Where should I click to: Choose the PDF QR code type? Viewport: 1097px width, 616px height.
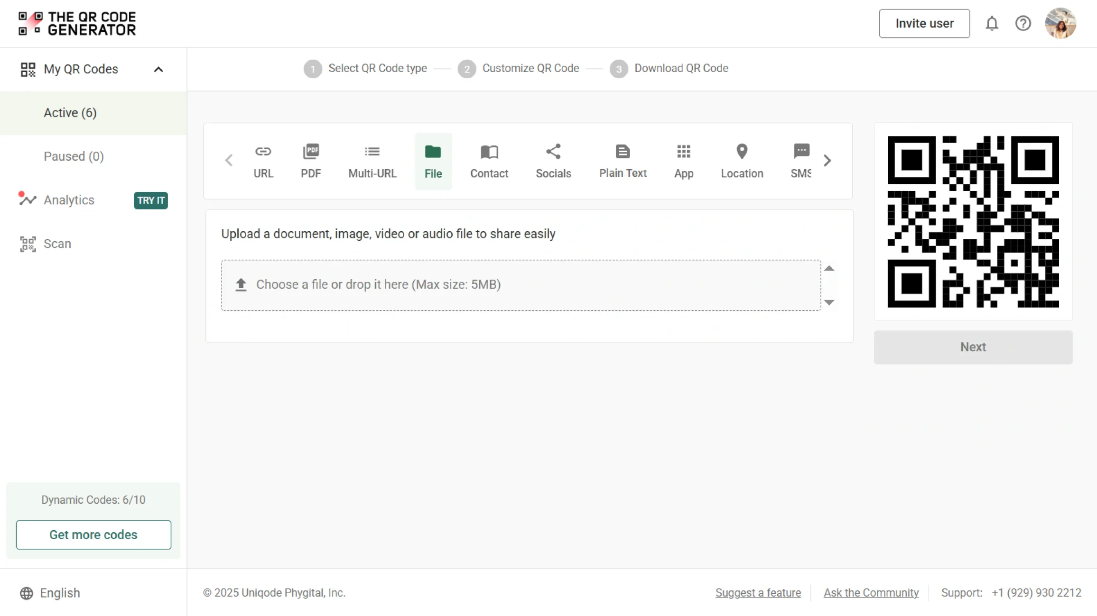pos(311,161)
